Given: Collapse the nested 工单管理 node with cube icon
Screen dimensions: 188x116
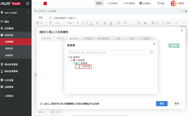Looking at the screenshot, I should click(74, 63).
